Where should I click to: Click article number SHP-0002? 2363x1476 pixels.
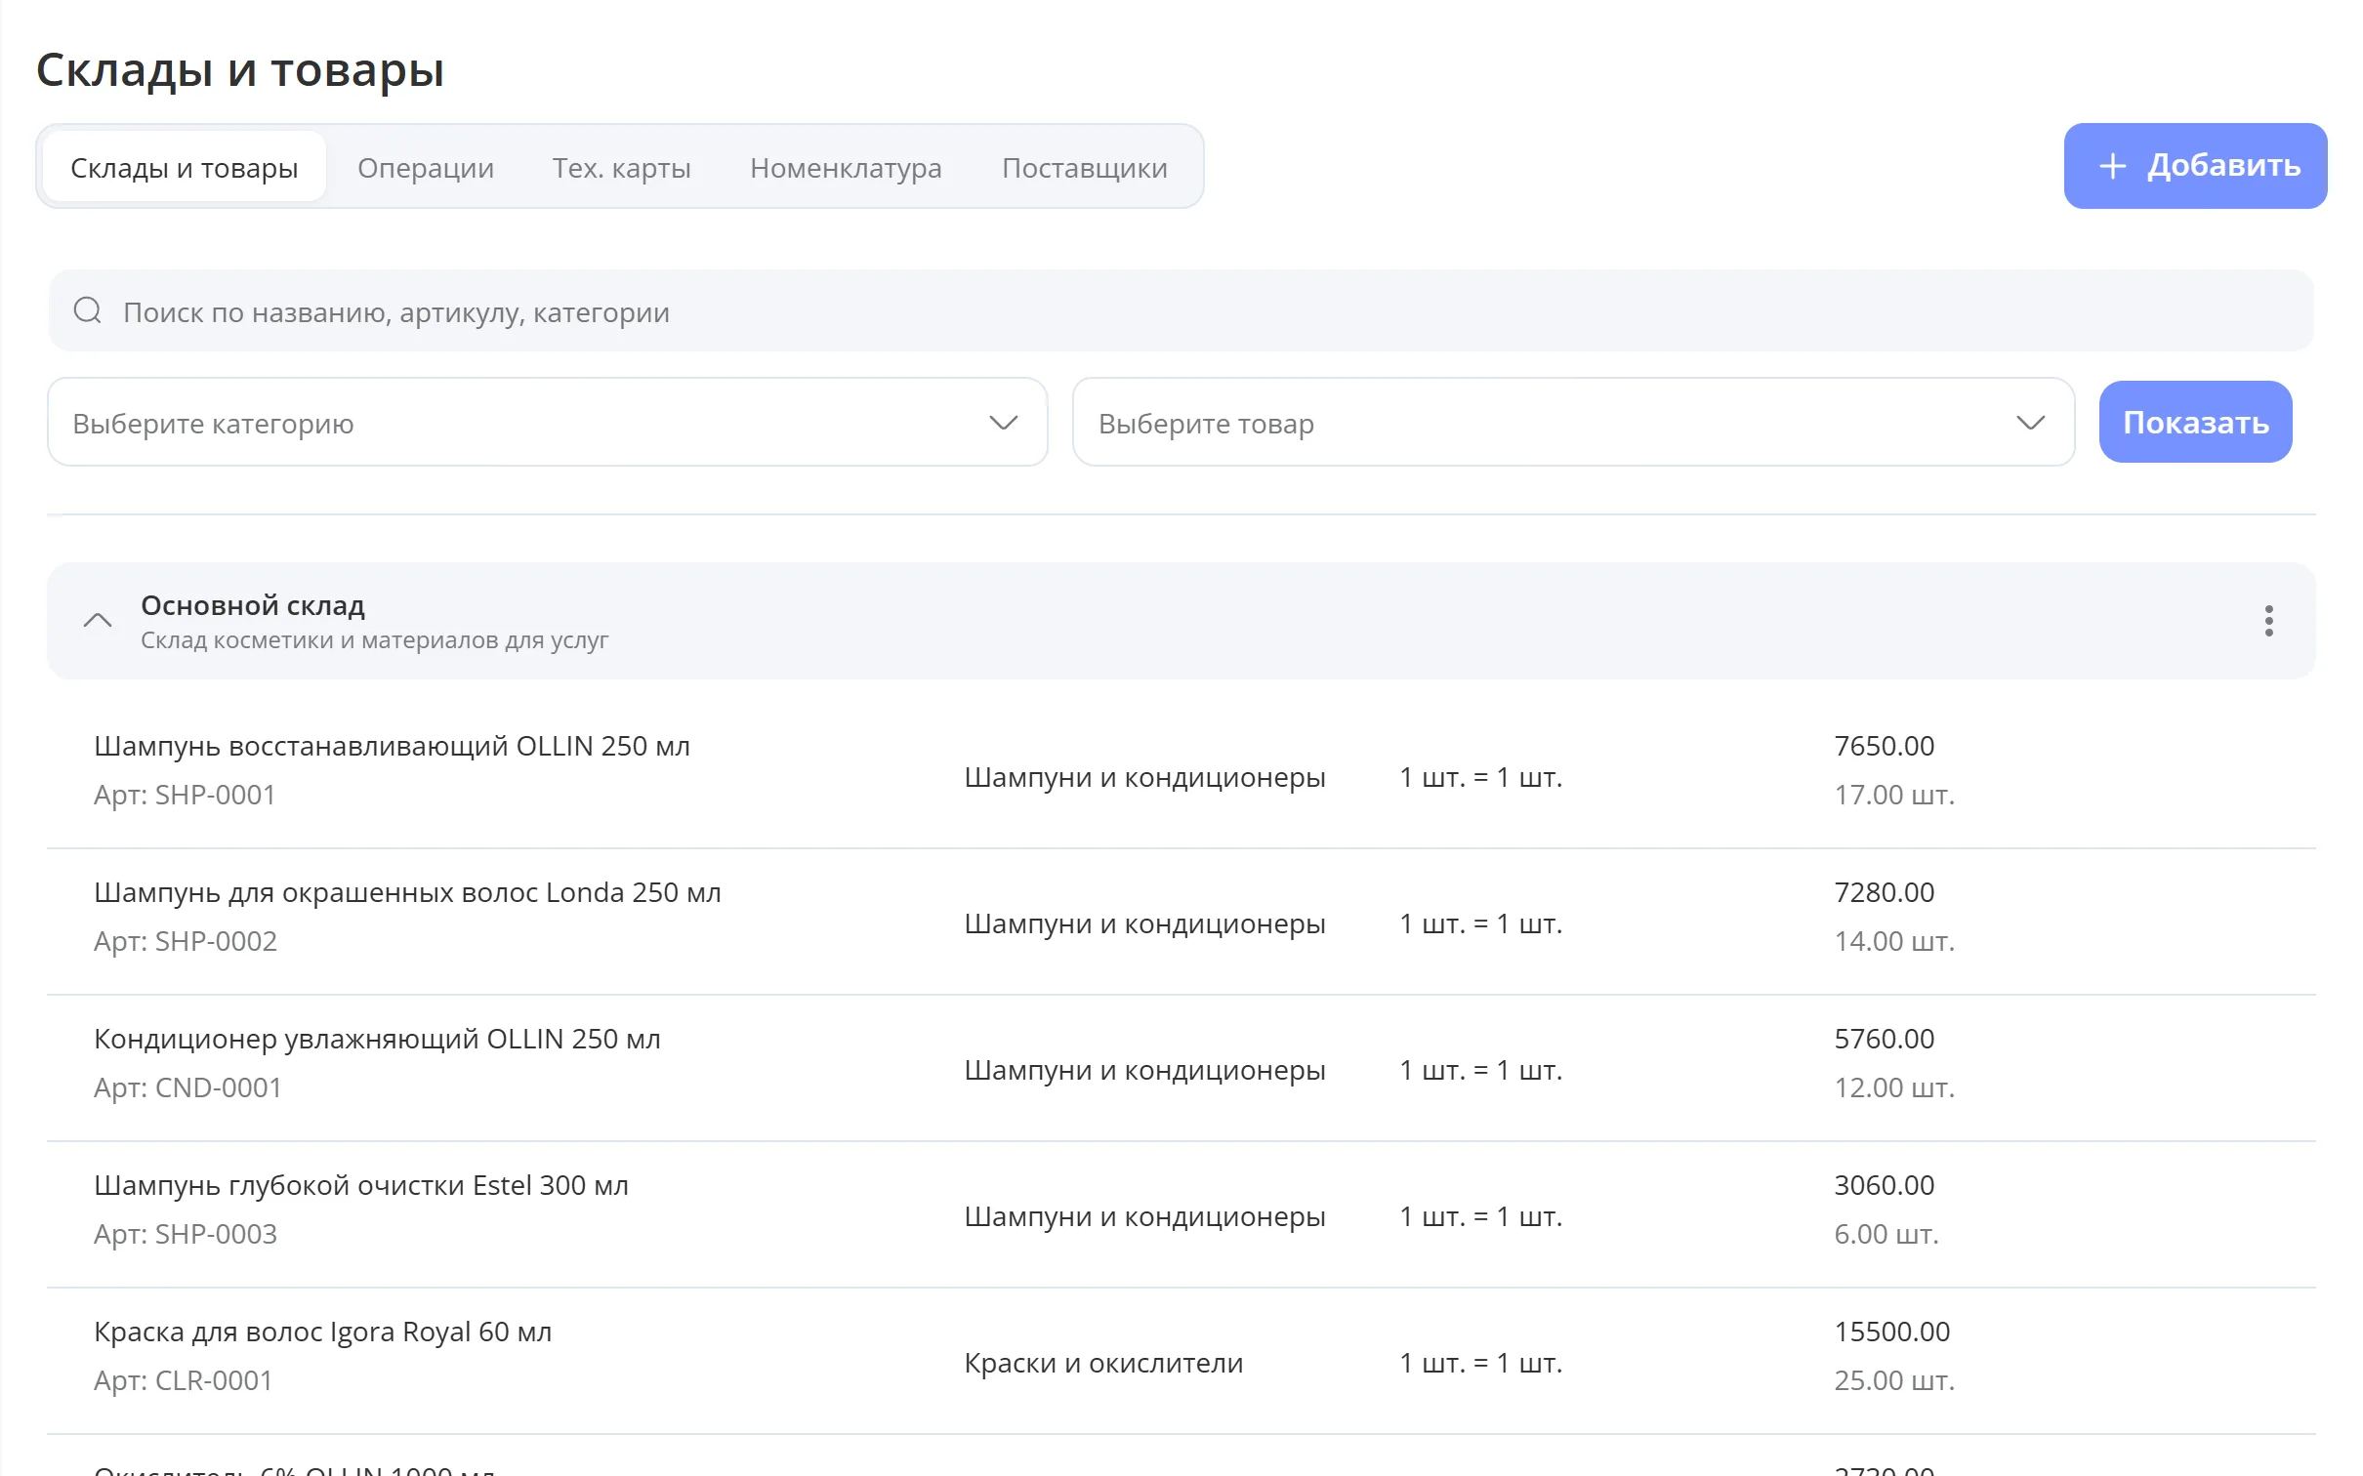click(x=186, y=941)
